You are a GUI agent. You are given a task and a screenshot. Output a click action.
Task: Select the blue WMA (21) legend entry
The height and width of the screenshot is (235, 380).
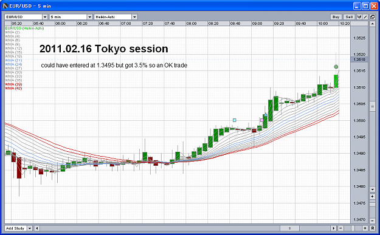tap(13, 60)
